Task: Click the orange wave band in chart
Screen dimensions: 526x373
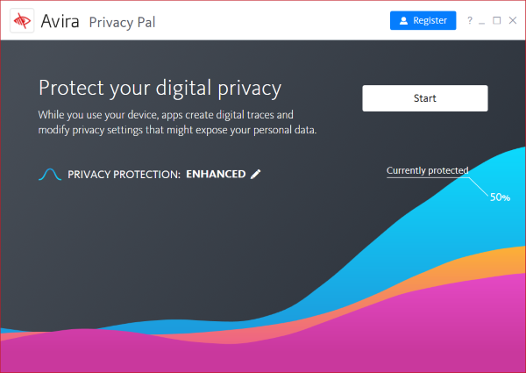Action: click(x=496, y=263)
